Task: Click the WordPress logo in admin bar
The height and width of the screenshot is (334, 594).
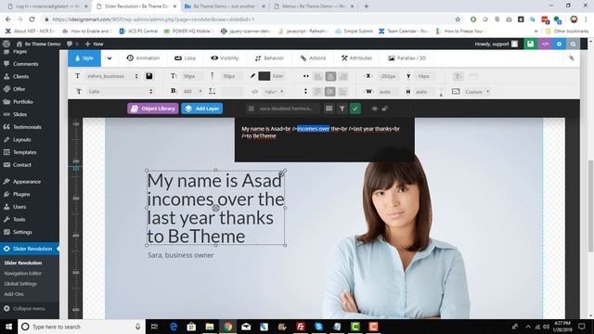Action: coord(6,44)
